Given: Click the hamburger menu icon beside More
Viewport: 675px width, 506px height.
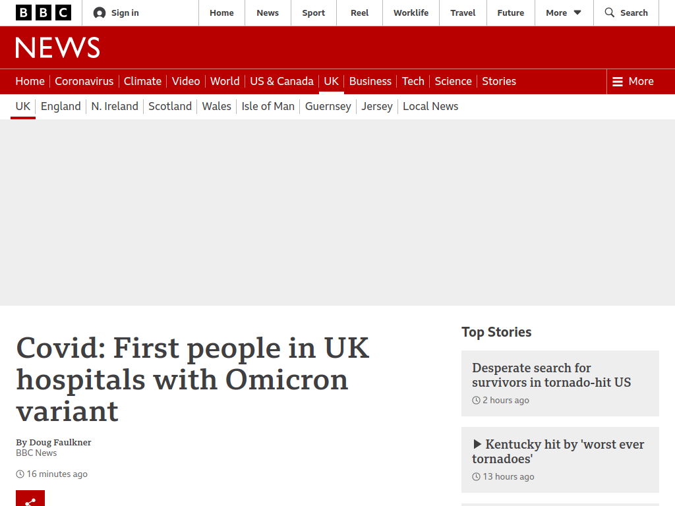Looking at the screenshot, I should click(x=617, y=81).
